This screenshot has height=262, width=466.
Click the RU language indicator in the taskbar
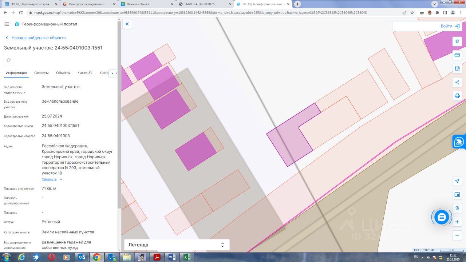click(x=416, y=257)
